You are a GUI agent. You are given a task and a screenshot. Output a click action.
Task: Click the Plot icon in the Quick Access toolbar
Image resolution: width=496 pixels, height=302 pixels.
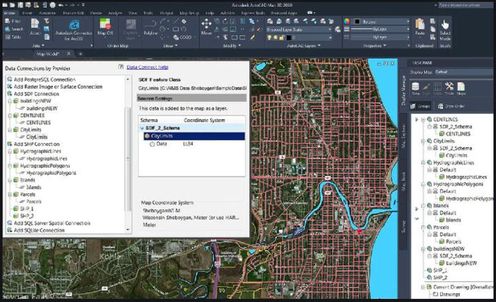(x=52, y=5)
